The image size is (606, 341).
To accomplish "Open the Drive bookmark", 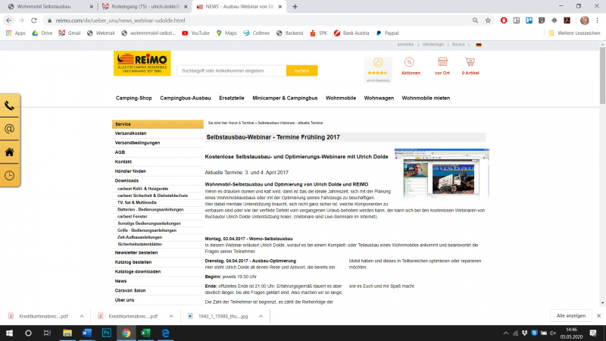I will 42,33.
